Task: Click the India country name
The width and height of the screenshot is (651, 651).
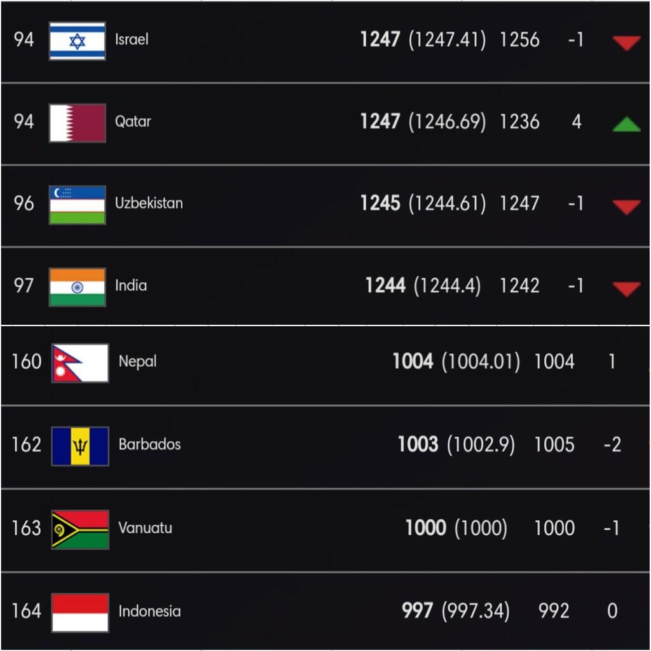Action: 131,285
